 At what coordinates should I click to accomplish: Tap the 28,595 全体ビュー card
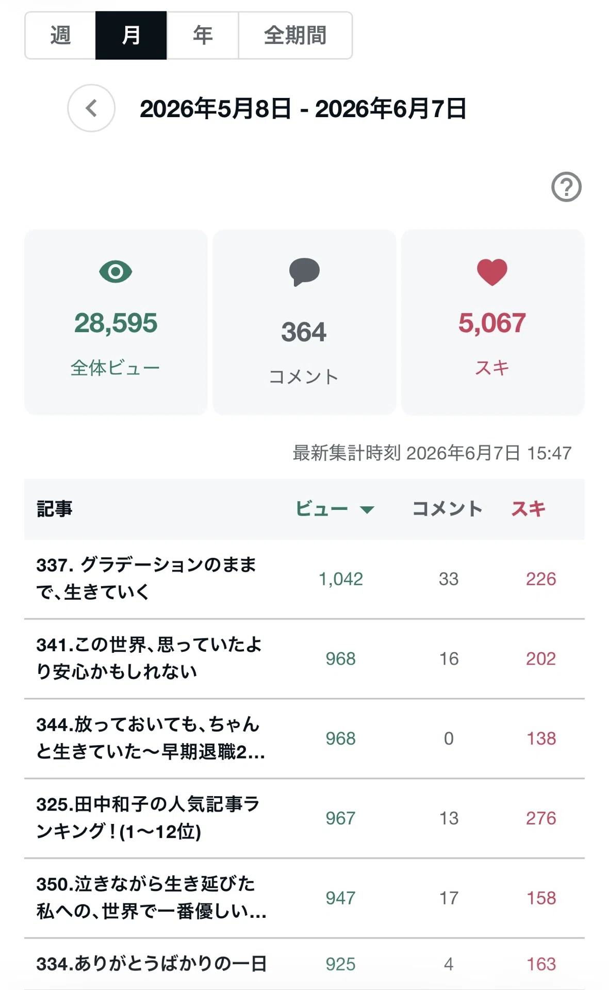point(116,322)
